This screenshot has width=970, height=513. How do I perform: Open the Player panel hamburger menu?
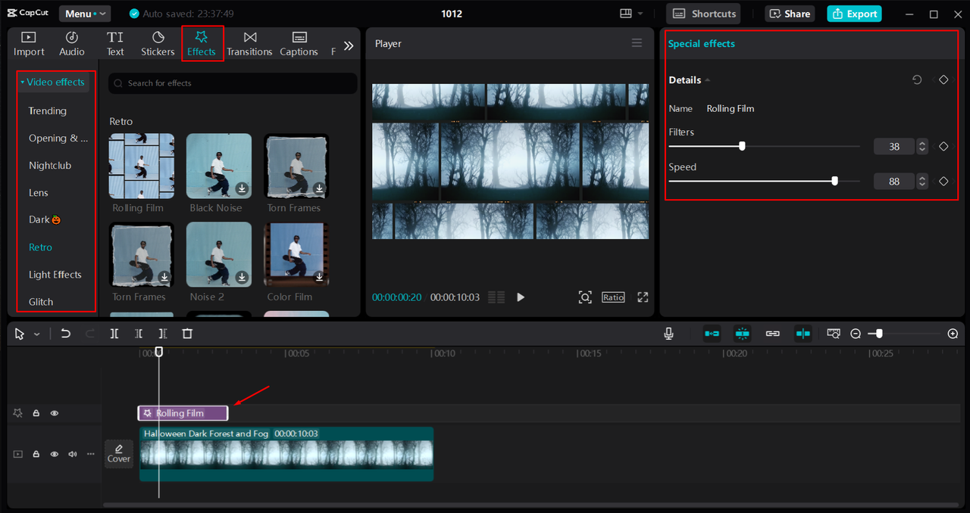point(637,43)
